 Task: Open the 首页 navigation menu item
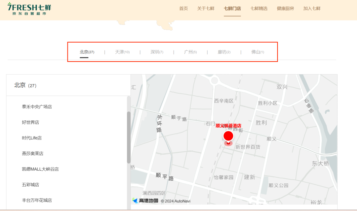pos(183,9)
